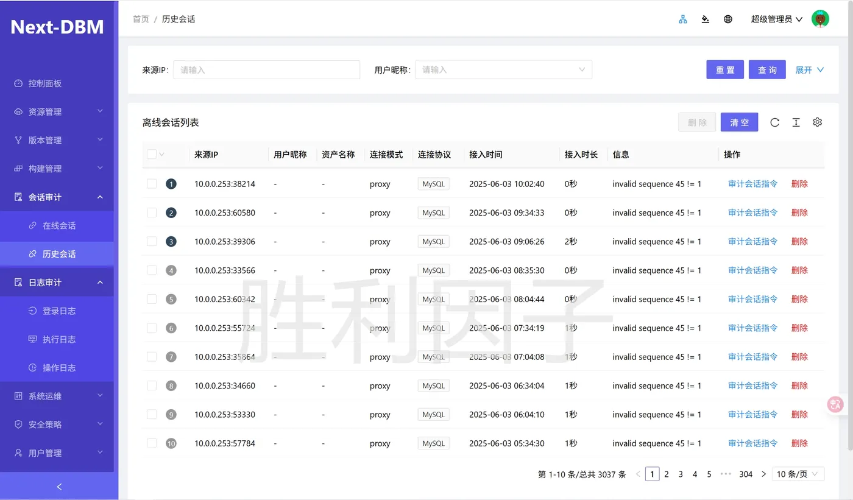Check row 10.0.0.253:38214
This screenshot has height=500, width=853.
(152, 184)
